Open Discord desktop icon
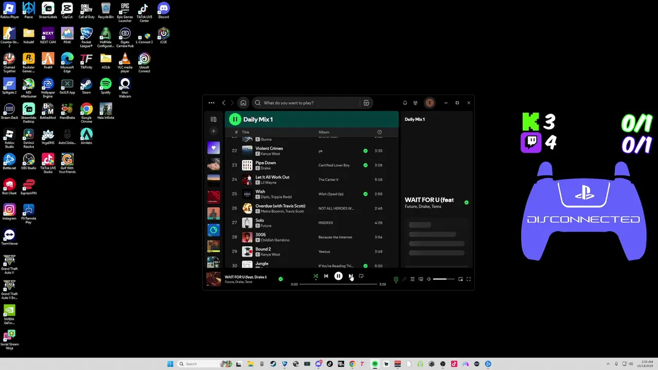Image resolution: width=658 pixels, height=370 pixels. (163, 10)
